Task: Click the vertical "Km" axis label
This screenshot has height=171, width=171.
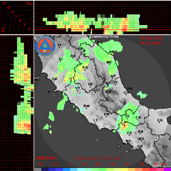Action: click(3, 30)
